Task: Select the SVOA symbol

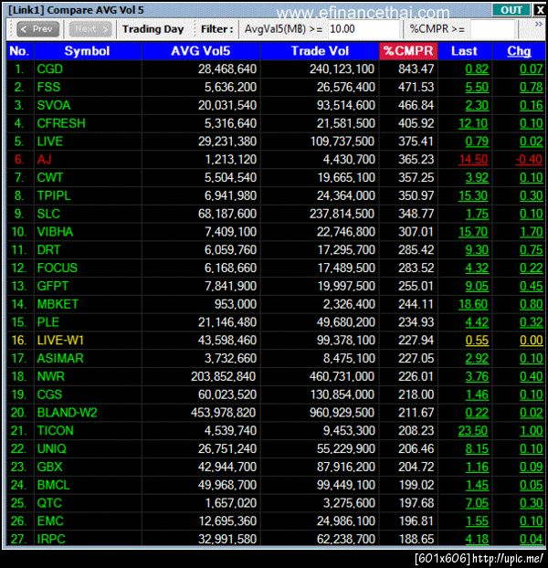Action: 54,105
